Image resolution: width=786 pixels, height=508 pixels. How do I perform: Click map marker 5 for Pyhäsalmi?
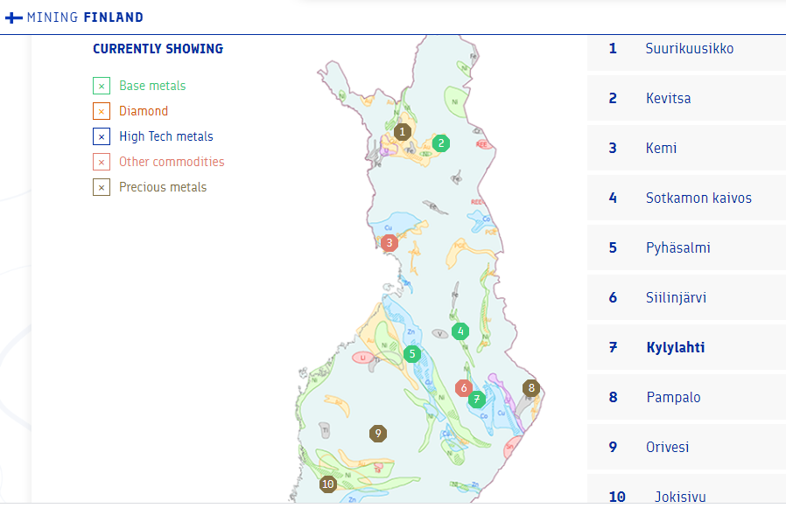point(412,354)
